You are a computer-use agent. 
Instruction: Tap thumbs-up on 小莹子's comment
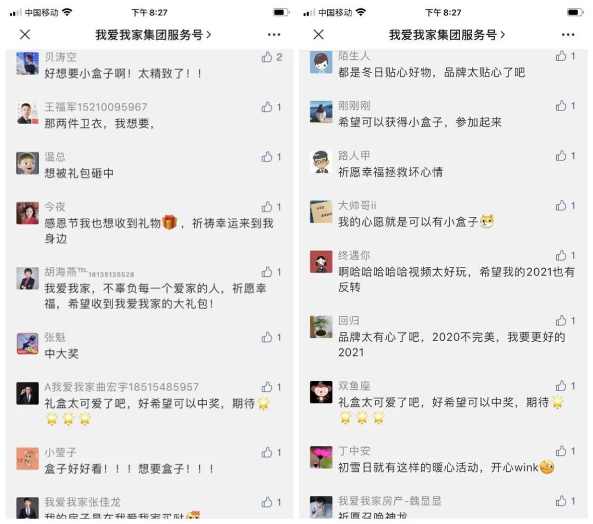pos(267,453)
